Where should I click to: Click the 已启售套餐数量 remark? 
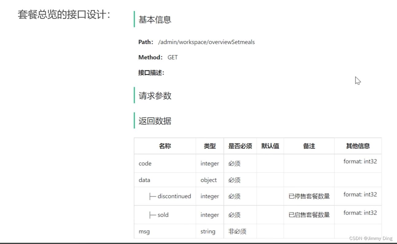(309, 215)
